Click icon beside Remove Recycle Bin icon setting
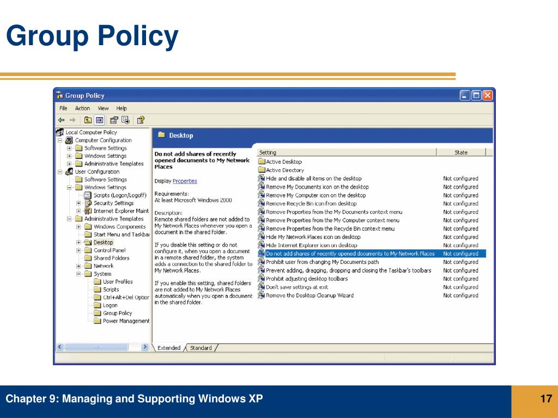558x418 pixels. (x=262, y=204)
